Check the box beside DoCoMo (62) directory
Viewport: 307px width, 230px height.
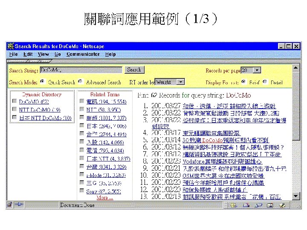tap(14, 101)
